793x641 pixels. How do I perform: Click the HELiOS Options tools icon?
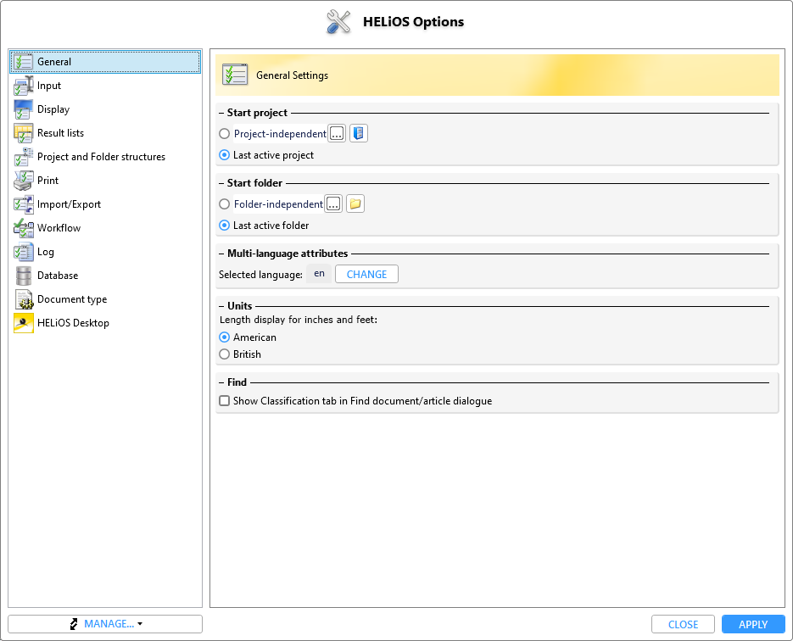[338, 22]
